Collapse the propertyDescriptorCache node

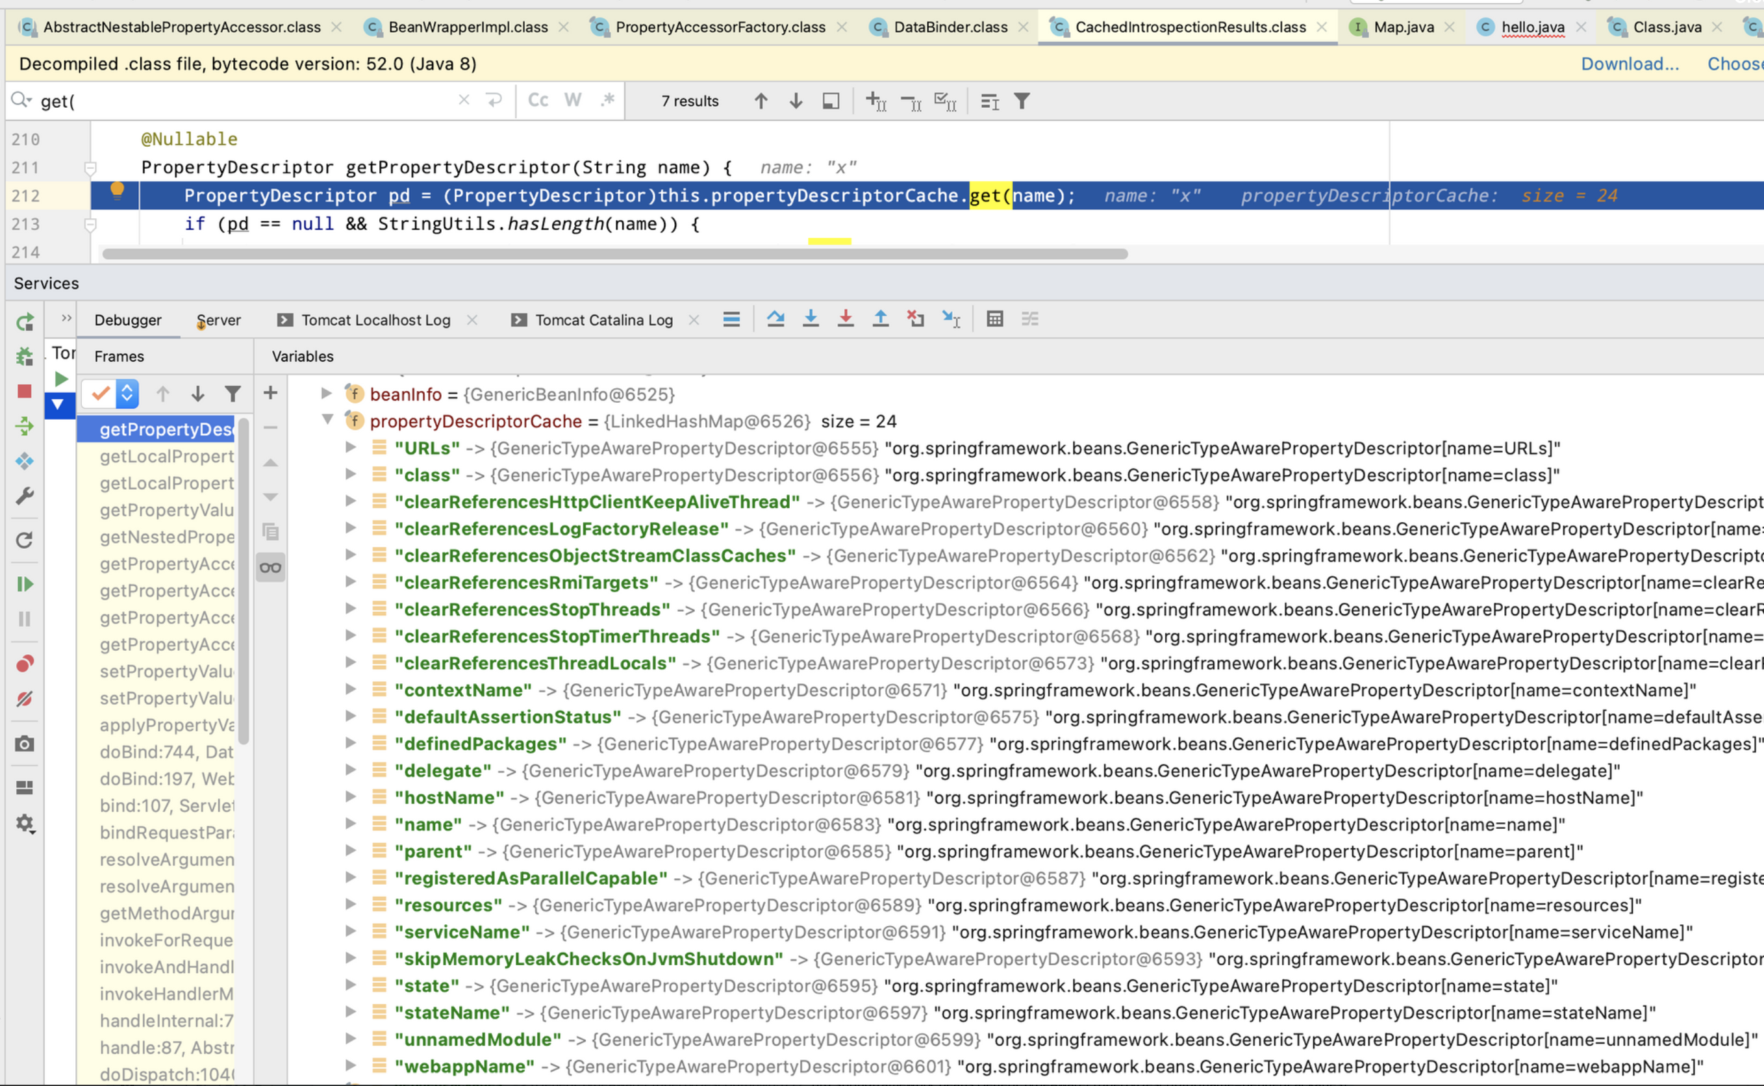point(327,420)
